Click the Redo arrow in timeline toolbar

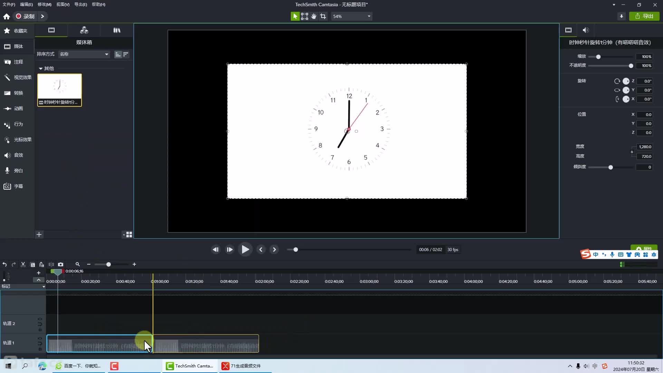click(14, 265)
